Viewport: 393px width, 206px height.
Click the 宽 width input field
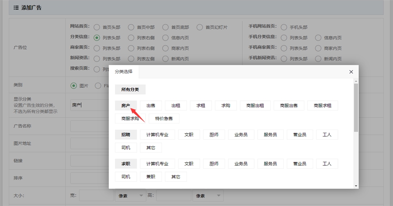point(96,196)
